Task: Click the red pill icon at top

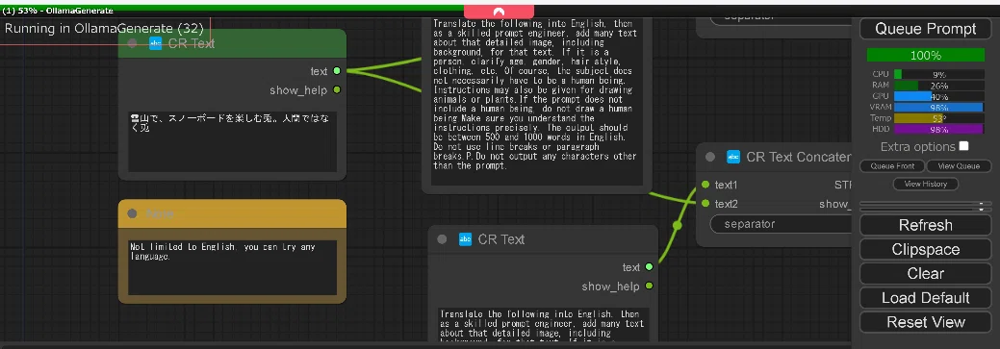Action: click(499, 11)
